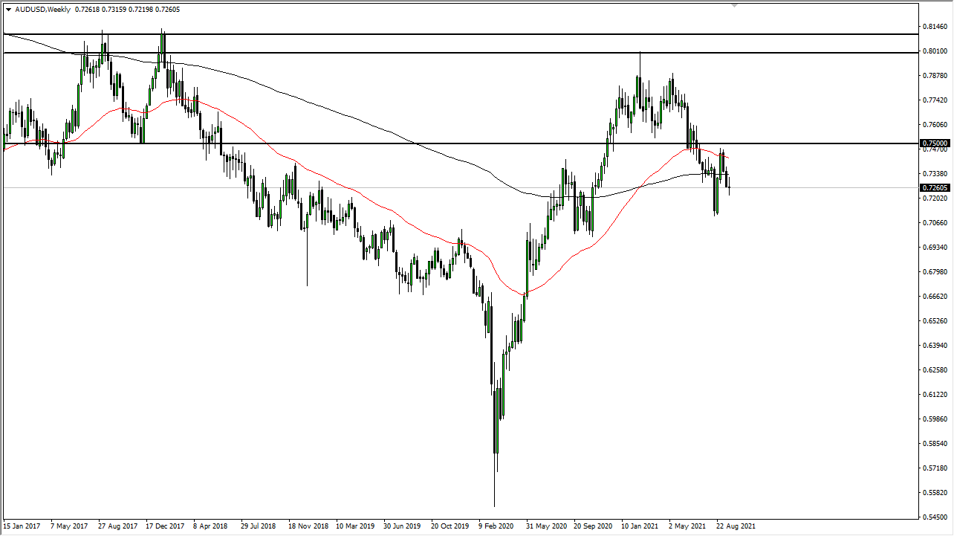Select the 15 Jan 2017 date label

22,526
